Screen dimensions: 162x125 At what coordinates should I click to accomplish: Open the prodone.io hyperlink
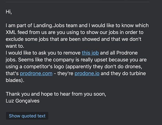click(x=87, y=73)
